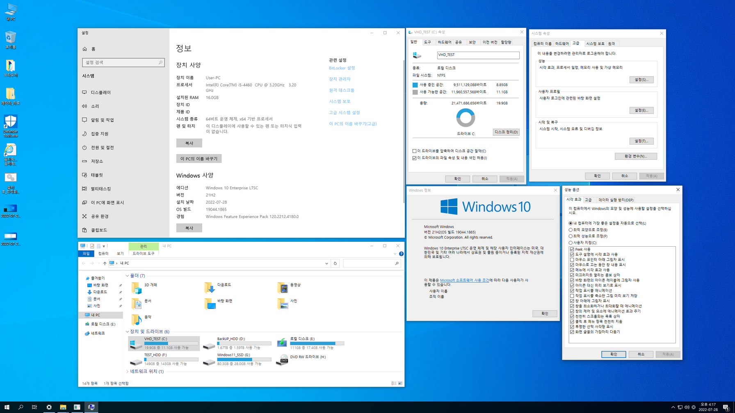This screenshot has height=413, width=735.
Task: Collapse the 장치 및 드라이브 (6) group
Action: click(x=127, y=331)
